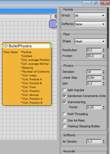Click the **Coll. Position output
The width and height of the screenshot is (110, 154).
tap(30, 91)
